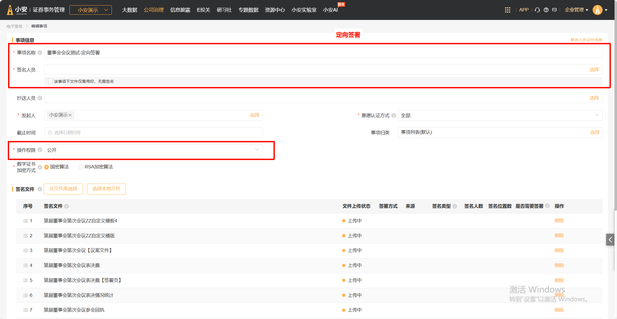Switch to the 资源中心 menu

tap(275, 10)
